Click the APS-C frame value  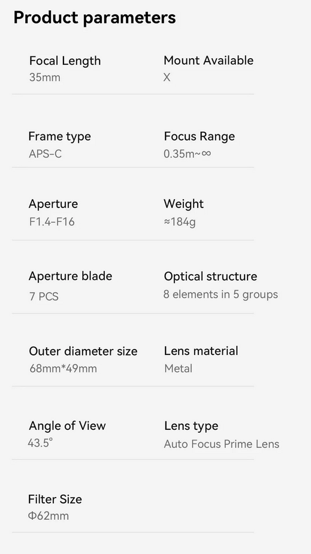pyautogui.click(x=45, y=154)
